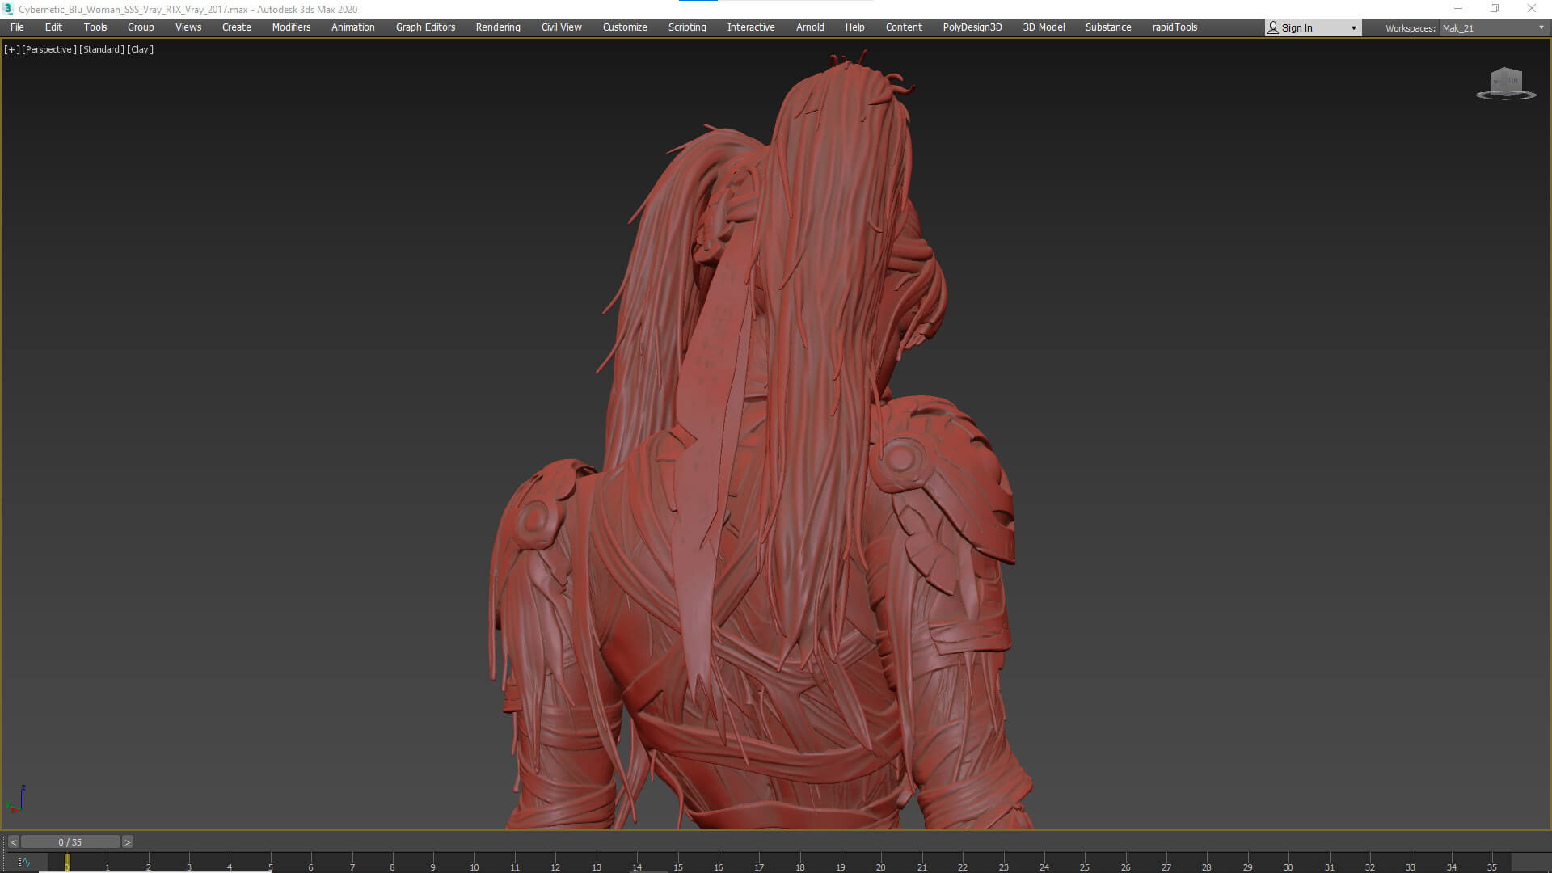1552x873 pixels.
Task: Open the Interactive menu
Action: [751, 27]
